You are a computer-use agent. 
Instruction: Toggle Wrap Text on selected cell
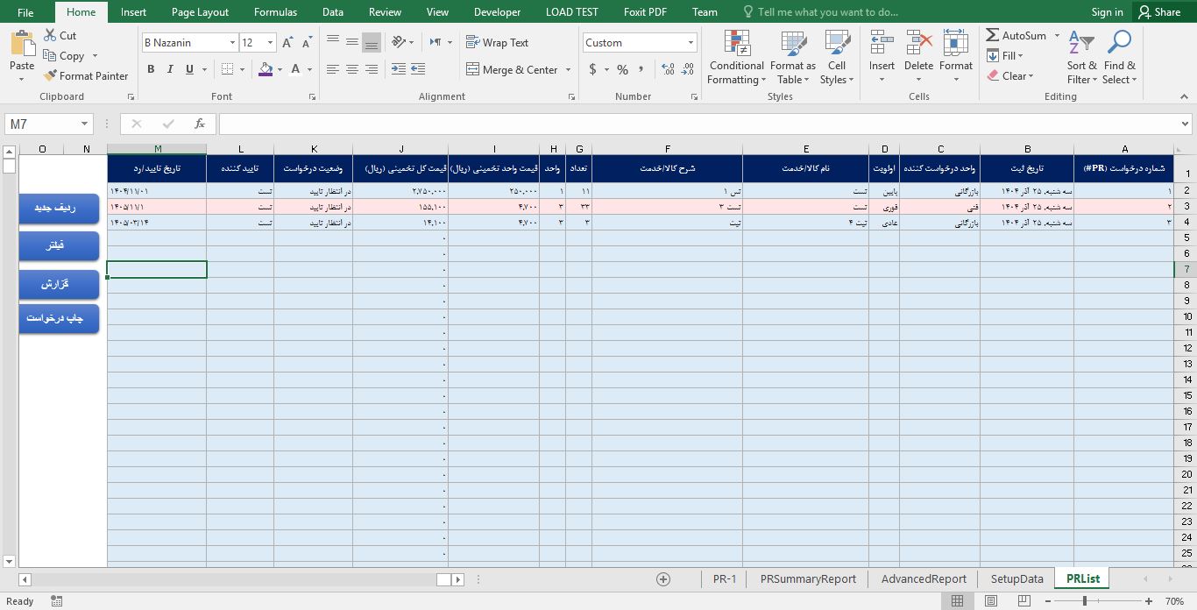click(497, 42)
